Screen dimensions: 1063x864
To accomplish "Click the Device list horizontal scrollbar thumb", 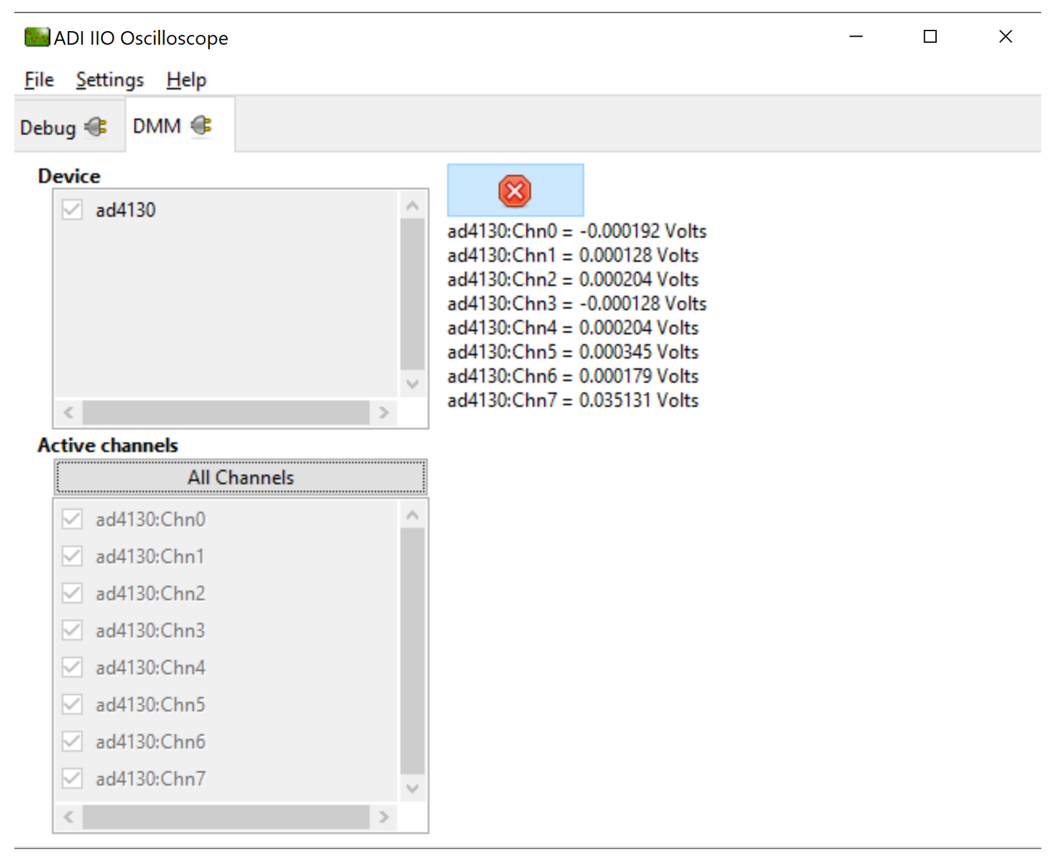I will point(226,412).
